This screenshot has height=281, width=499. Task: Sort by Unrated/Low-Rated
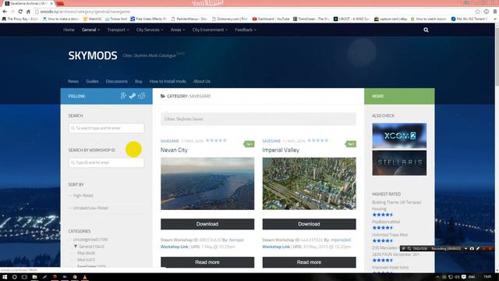(90, 208)
